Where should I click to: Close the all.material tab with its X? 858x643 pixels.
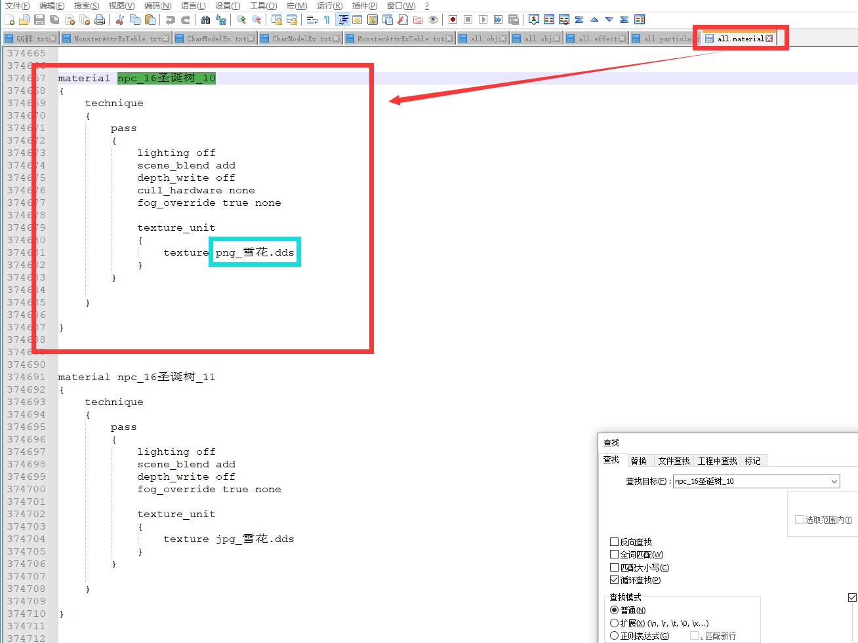click(769, 39)
